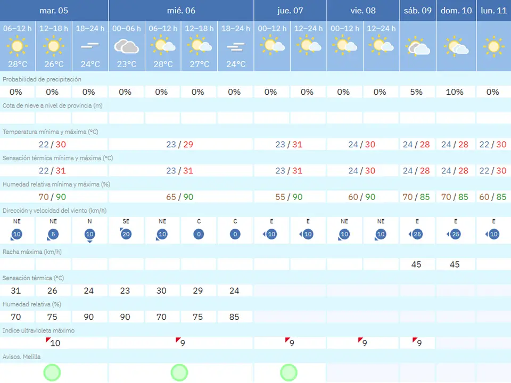Click the 27°C temperature under mié. 06 12–18 h
This screenshot has height=383, width=511.
pos(200,64)
